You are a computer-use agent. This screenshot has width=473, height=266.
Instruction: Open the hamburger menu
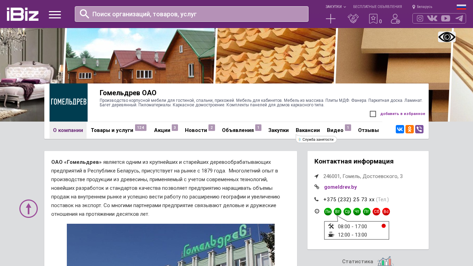pos(55,15)
